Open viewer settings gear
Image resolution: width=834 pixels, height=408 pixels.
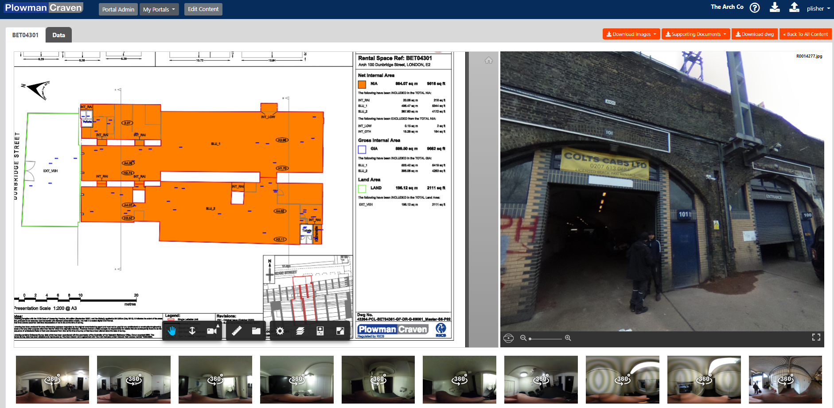pos(280,331)
